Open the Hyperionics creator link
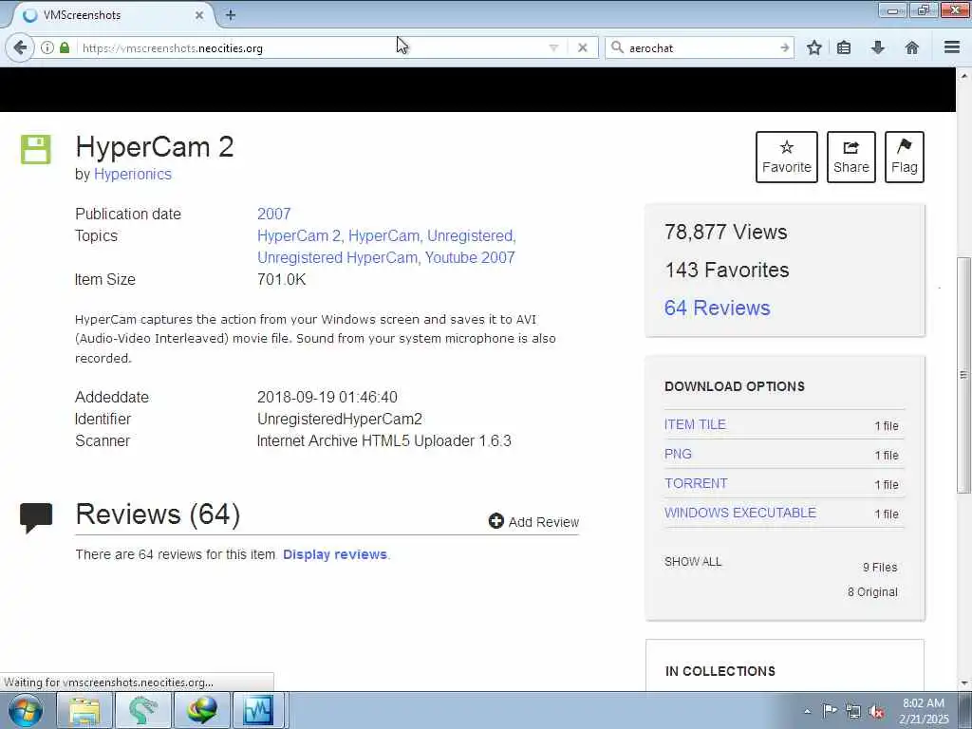The width and height of the screenshot is (972, 729). click(133, 175)
